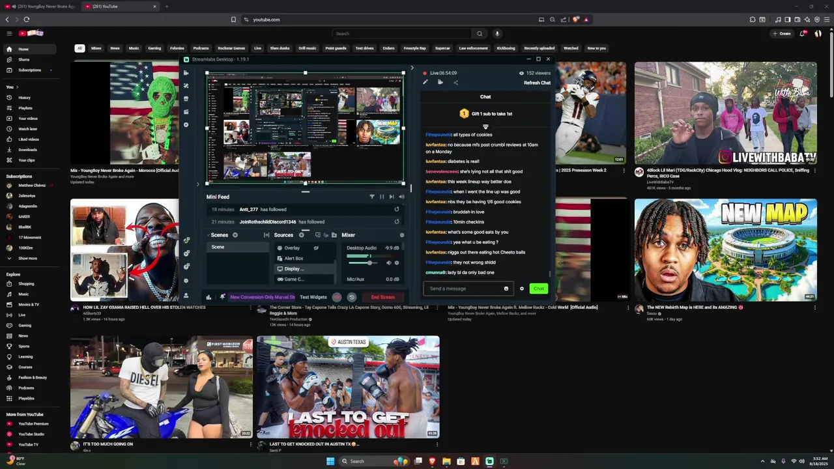Screen dimensions: 834x469
Task: Add a new source with plus icon
Action: 301,235
